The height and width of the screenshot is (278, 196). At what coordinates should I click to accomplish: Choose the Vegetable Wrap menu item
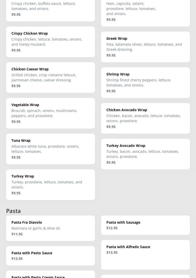pyautogui.click(x=50, y=113)
